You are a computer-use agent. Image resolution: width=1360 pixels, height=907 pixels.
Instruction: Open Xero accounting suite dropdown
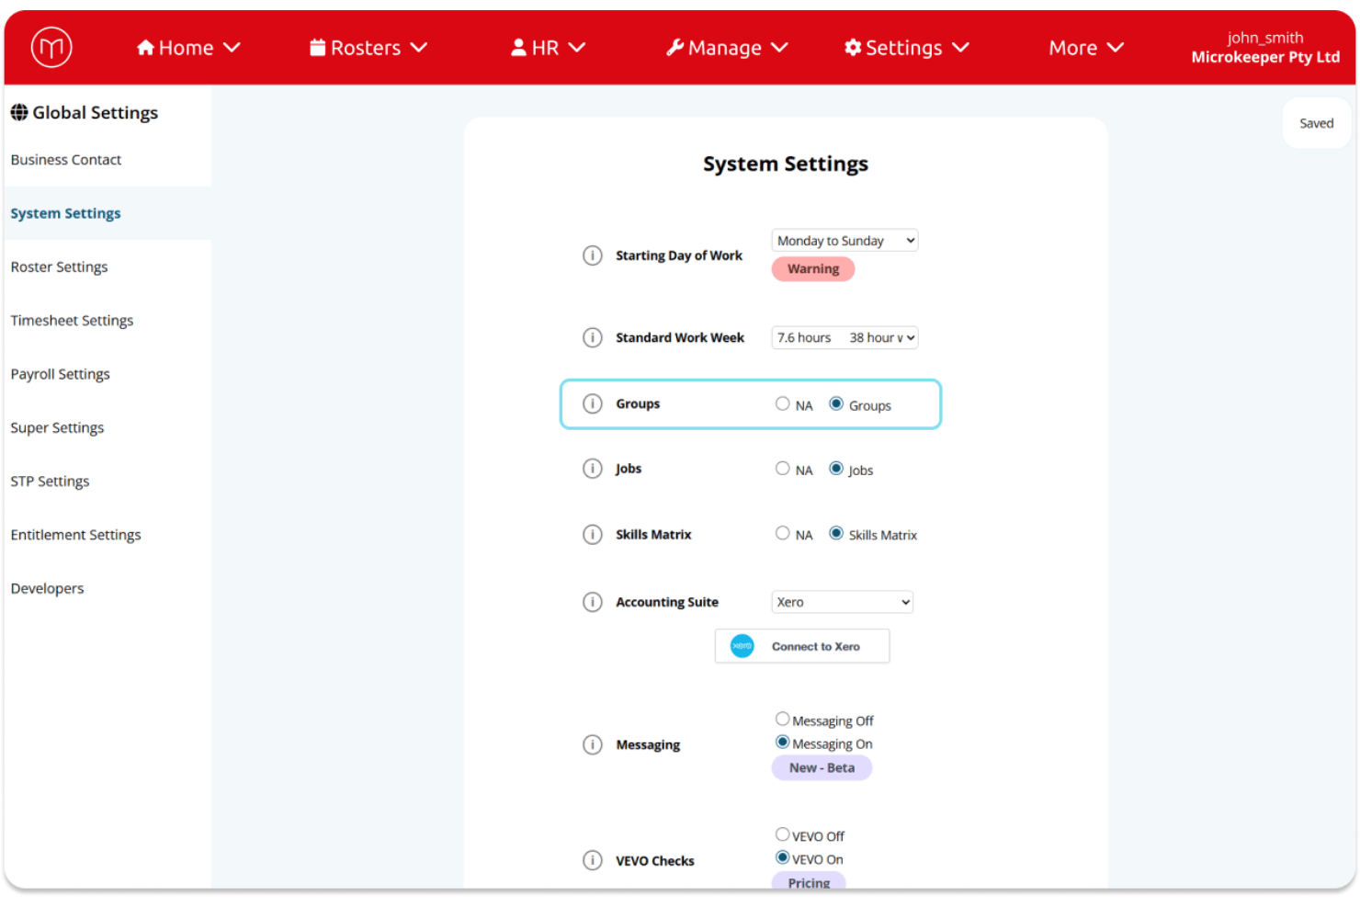(842, 602)
